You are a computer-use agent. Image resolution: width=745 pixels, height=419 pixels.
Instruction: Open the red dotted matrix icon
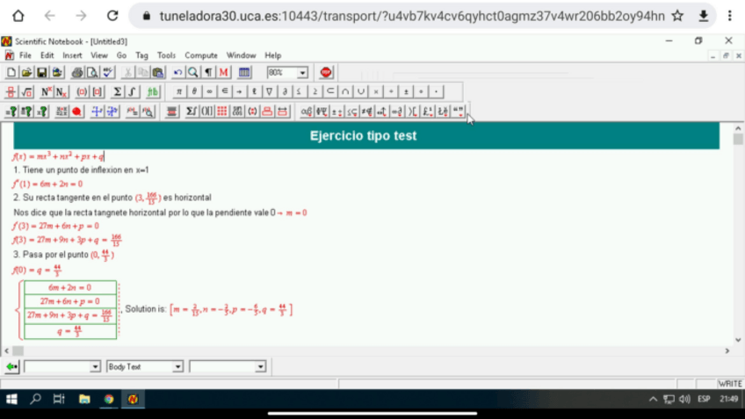coord(222,112)
